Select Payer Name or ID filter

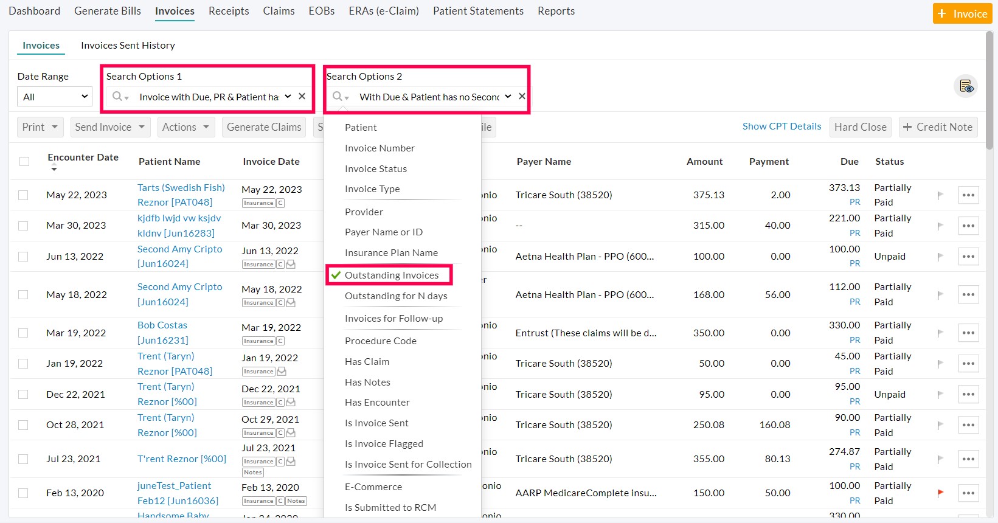pos(384,232)
